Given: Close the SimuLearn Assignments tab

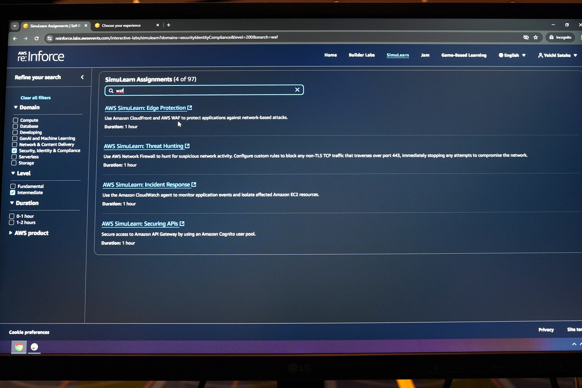Looking at the screenshot, I should (86, 25).
